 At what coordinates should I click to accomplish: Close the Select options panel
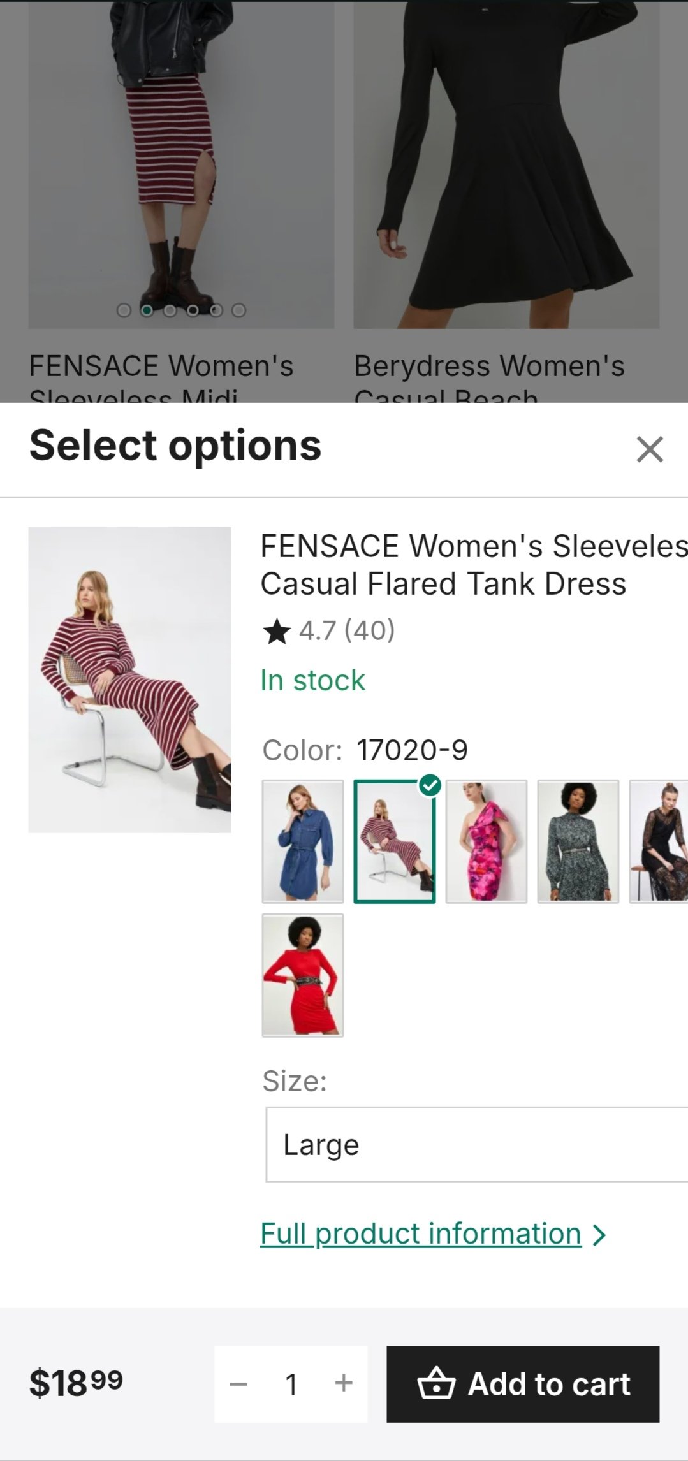650,449
